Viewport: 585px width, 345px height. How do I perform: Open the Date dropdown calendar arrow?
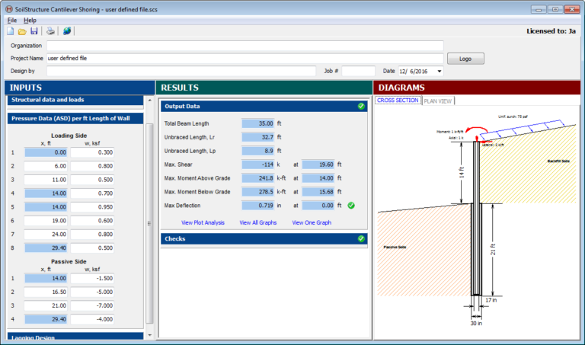(x=439, y=72)
